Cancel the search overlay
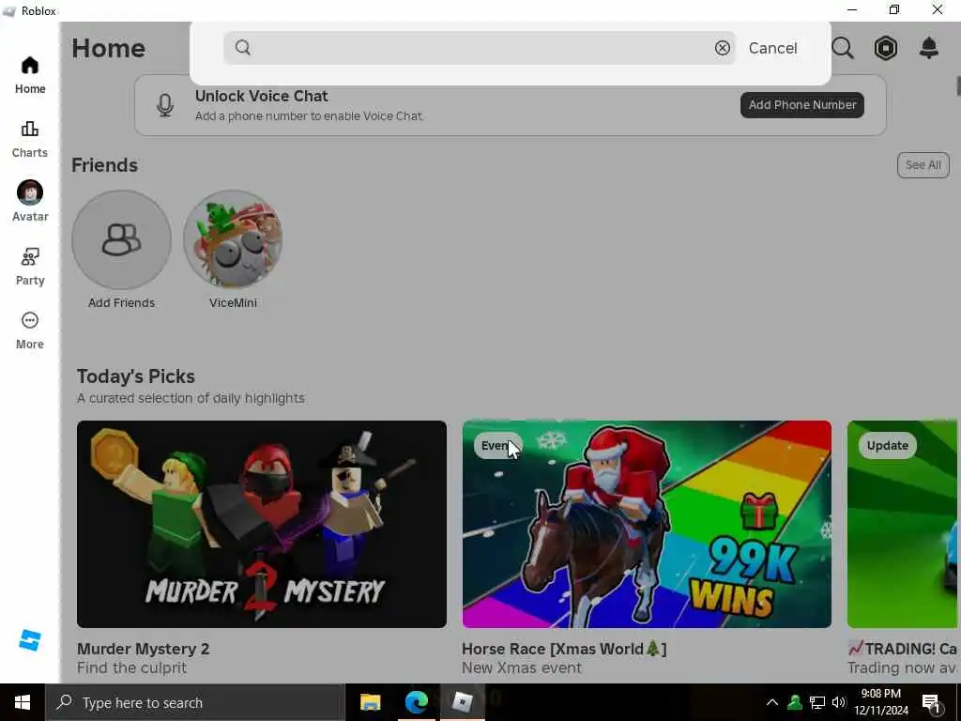 [773, 48]
